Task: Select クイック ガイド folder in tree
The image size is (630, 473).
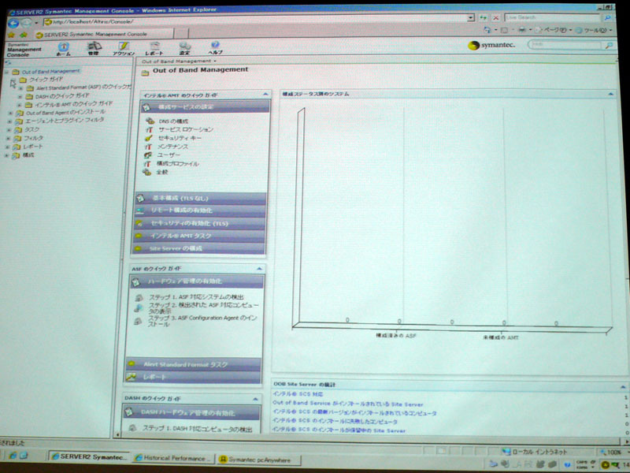Action: pos(46,80)
